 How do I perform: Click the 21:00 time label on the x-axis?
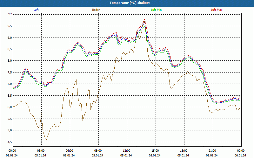(213, 151)
